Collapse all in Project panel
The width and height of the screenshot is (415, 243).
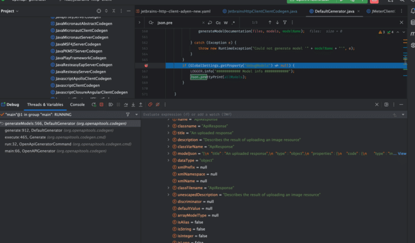(114, 11)
